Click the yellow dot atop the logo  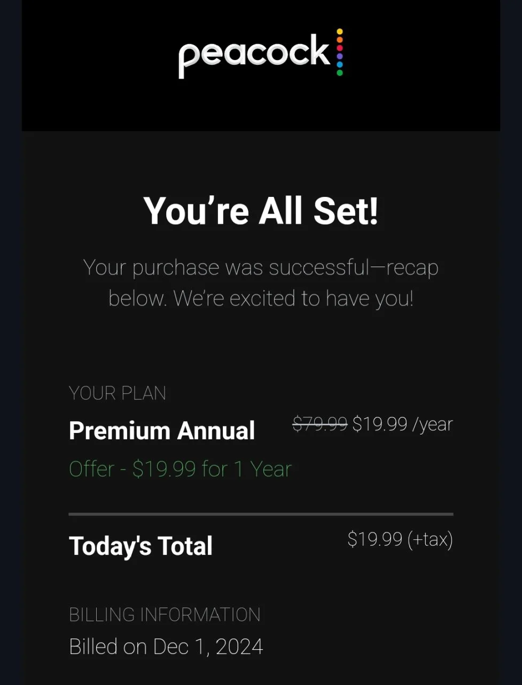pos(340,32)
